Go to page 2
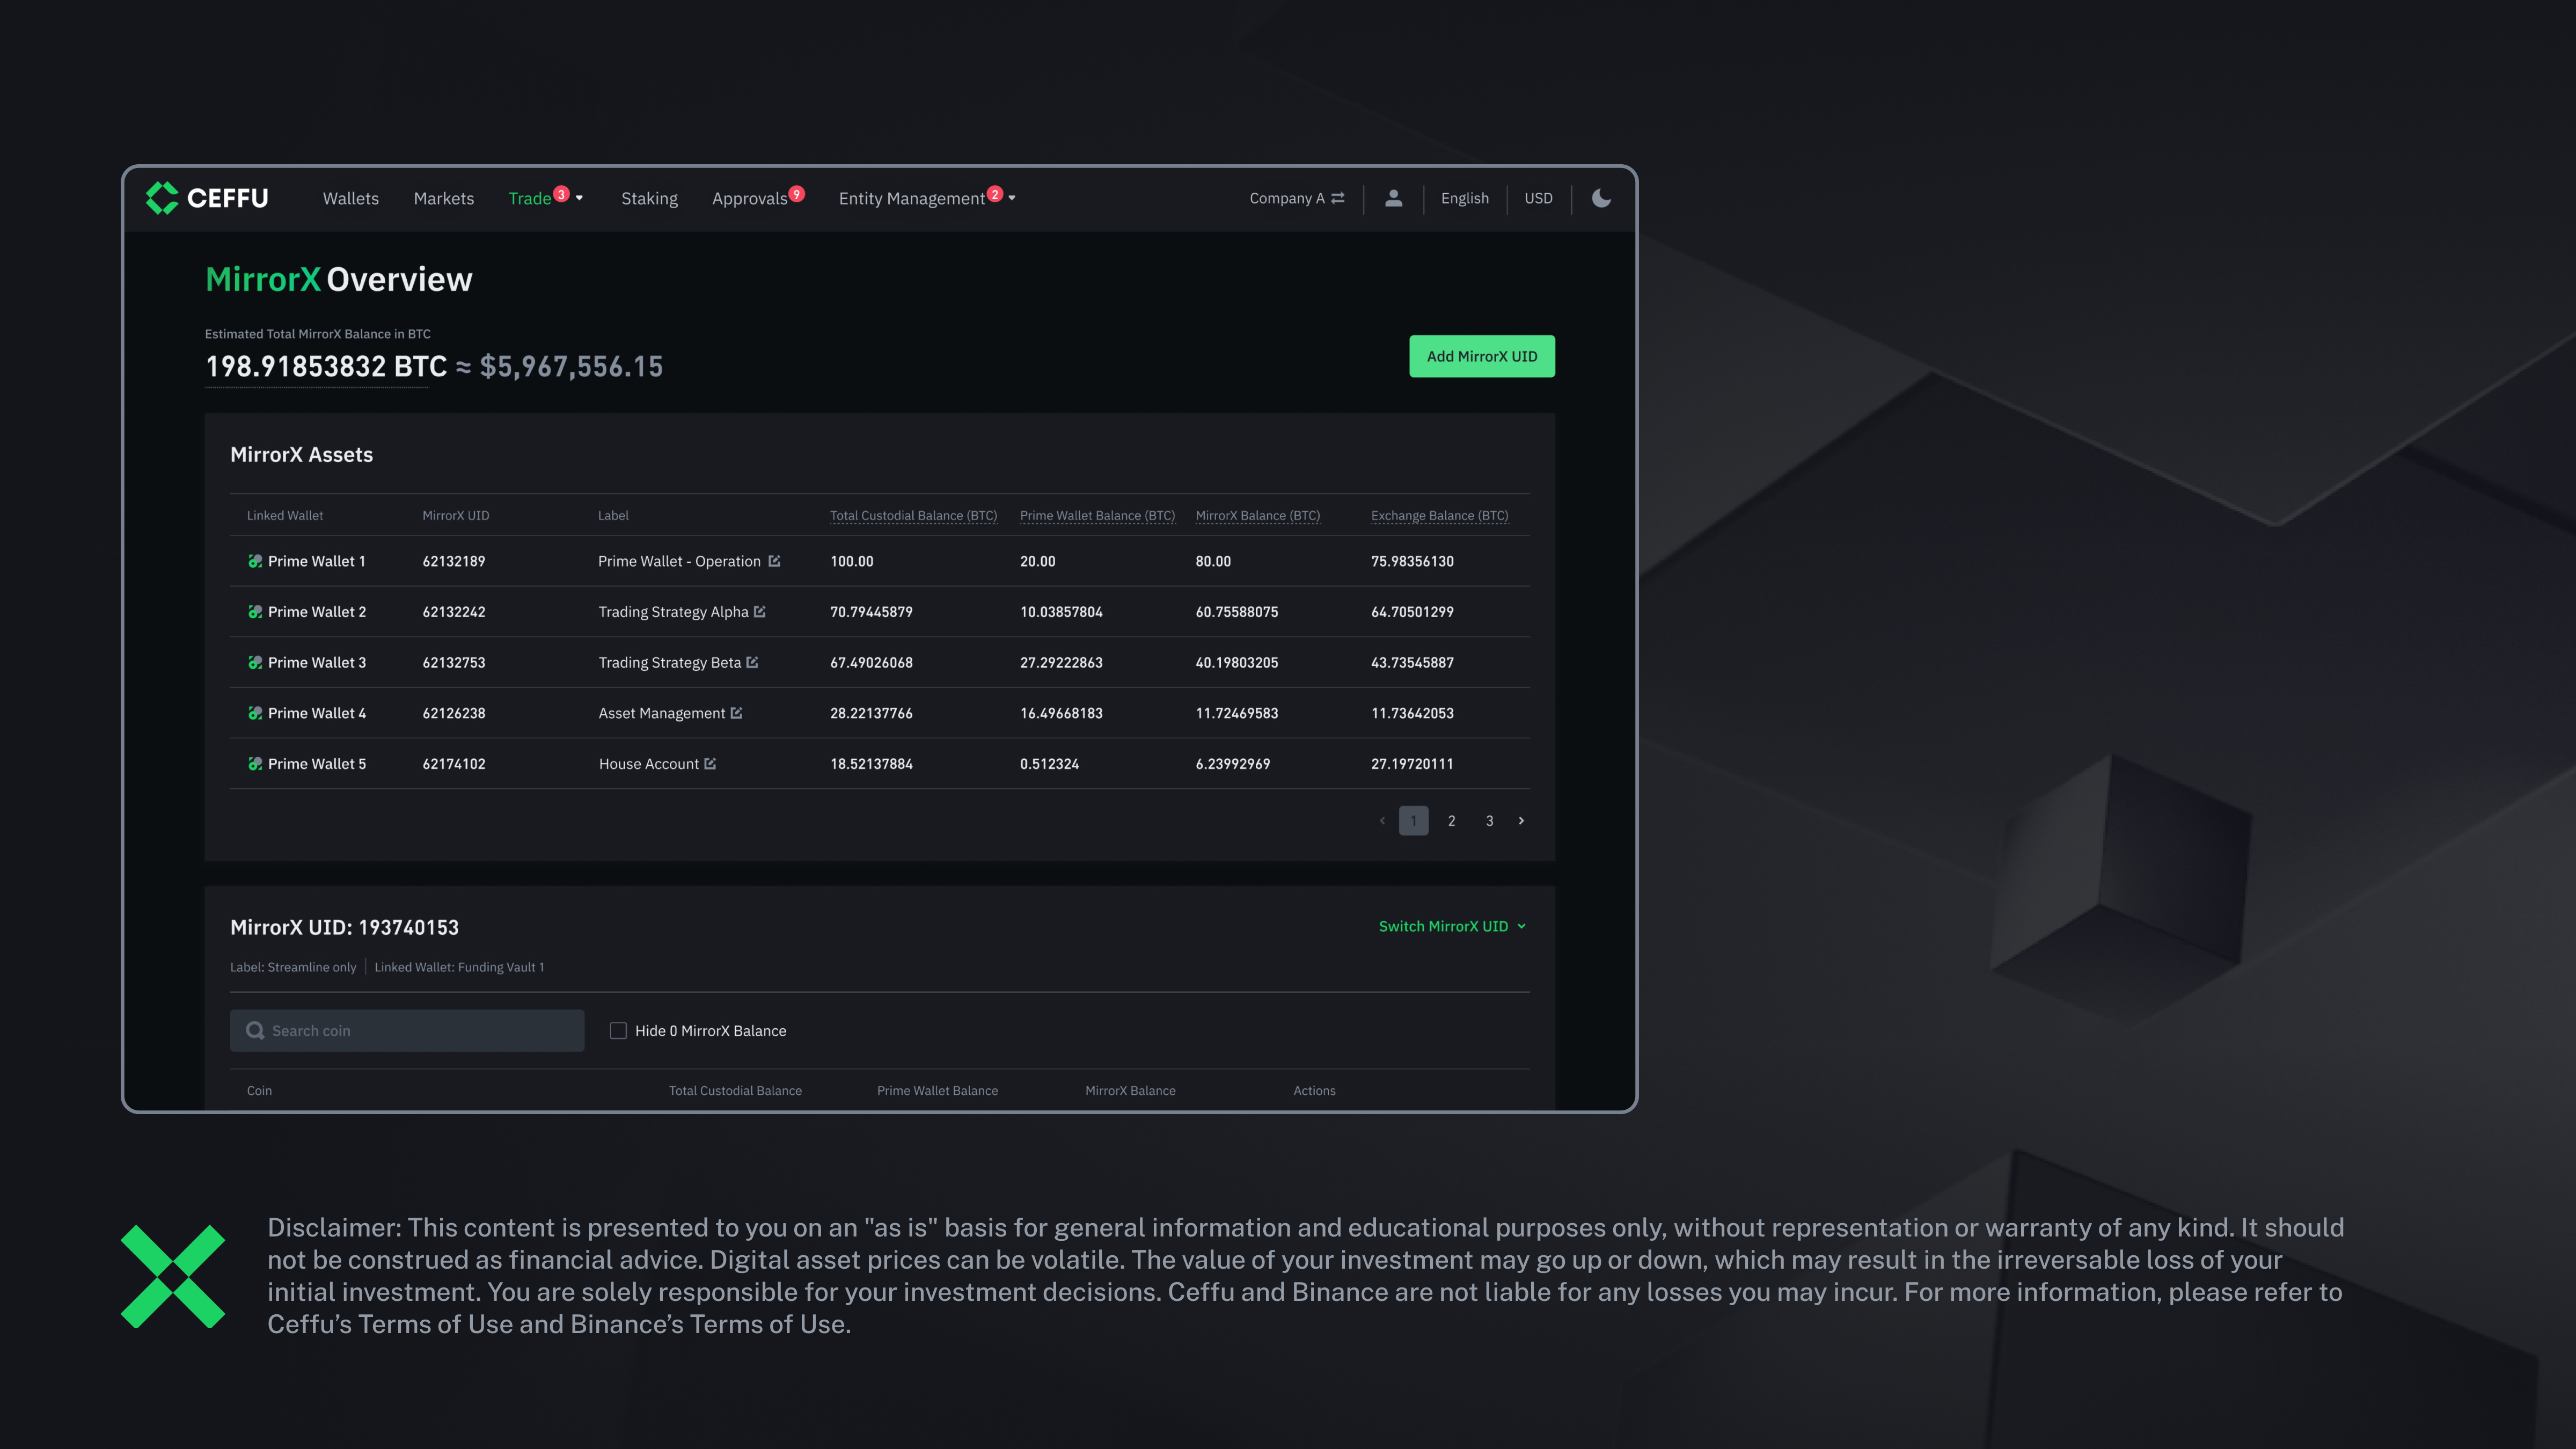Screen dimensions: 2576x1449 coord(1451,820)
